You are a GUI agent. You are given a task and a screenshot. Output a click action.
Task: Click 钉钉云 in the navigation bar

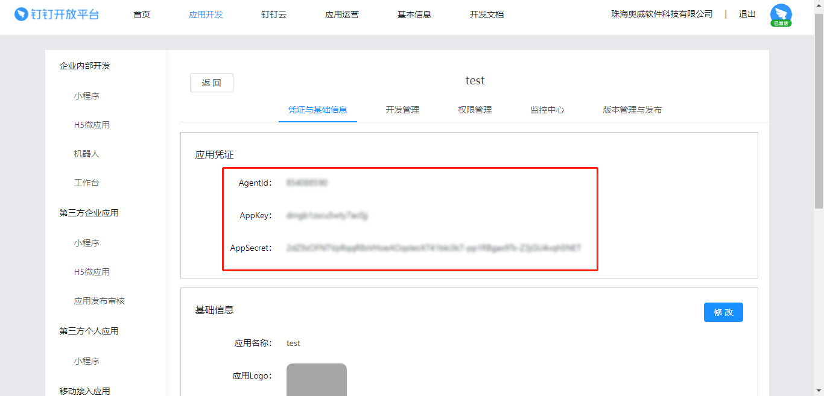274,14
